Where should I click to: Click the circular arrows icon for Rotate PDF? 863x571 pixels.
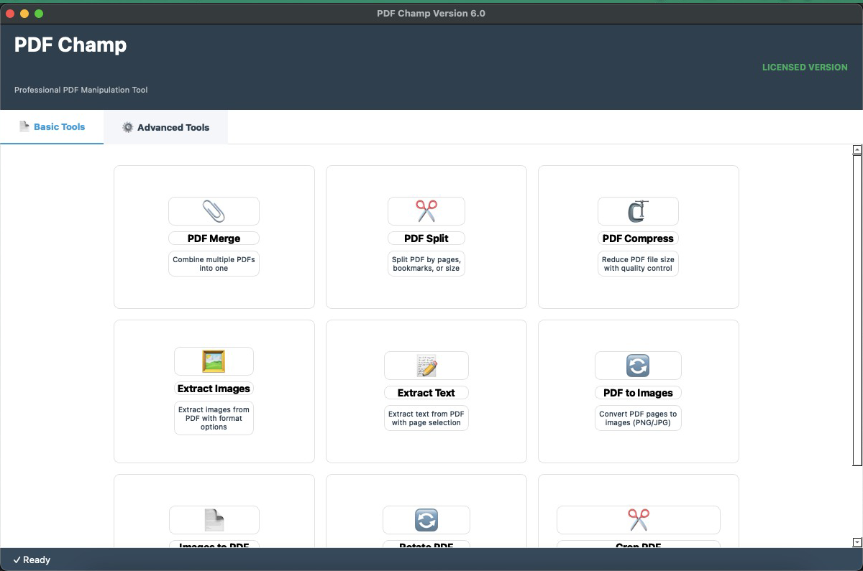[426, 519]
